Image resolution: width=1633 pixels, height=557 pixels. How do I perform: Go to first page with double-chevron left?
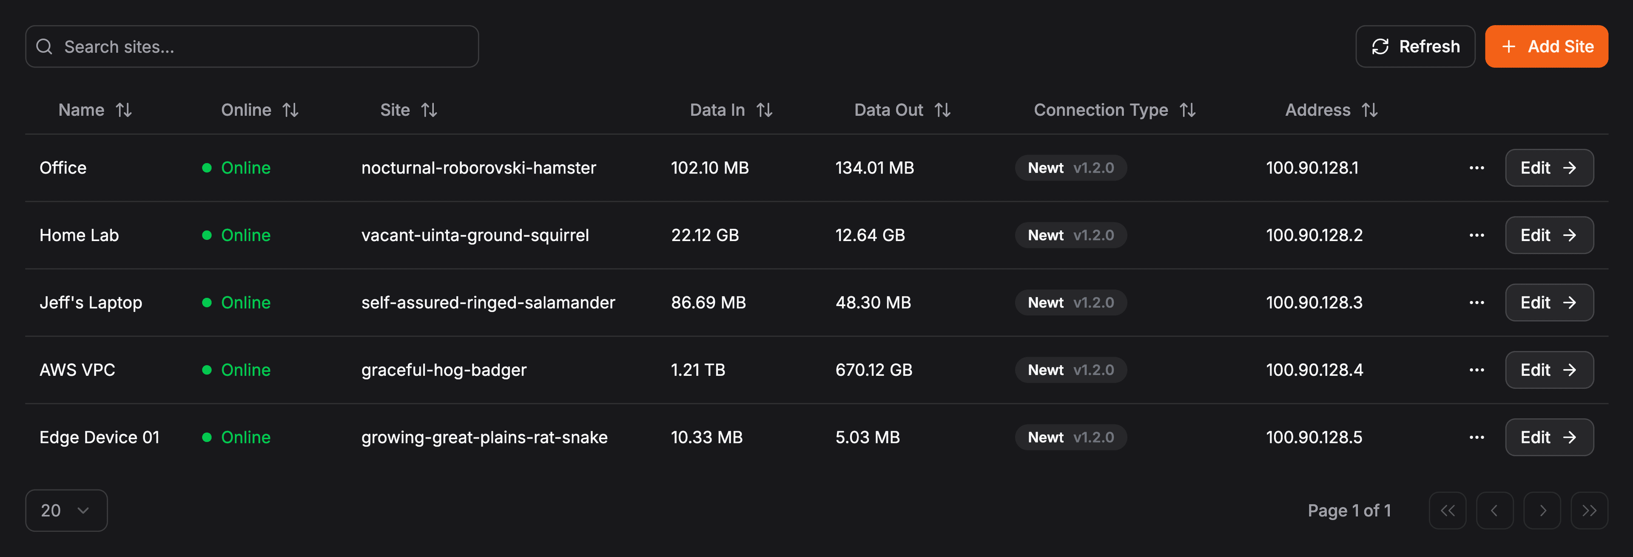tap(1447, 511)
